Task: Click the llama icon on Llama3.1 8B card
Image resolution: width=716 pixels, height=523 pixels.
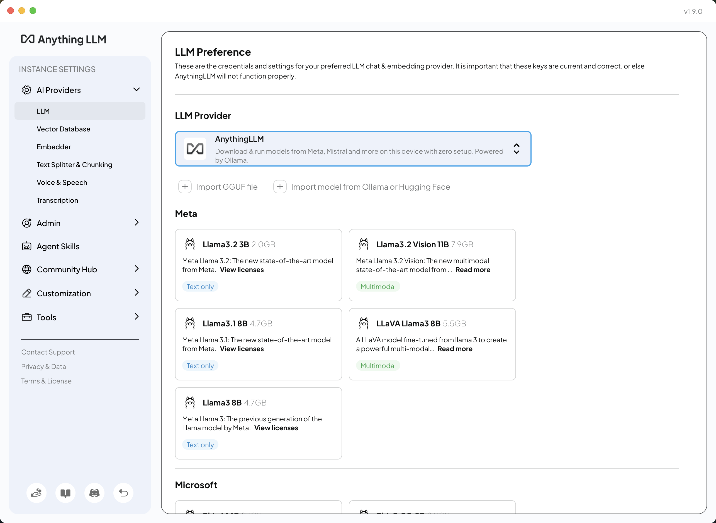Action: pyautogui.click(x=190, y=324)
